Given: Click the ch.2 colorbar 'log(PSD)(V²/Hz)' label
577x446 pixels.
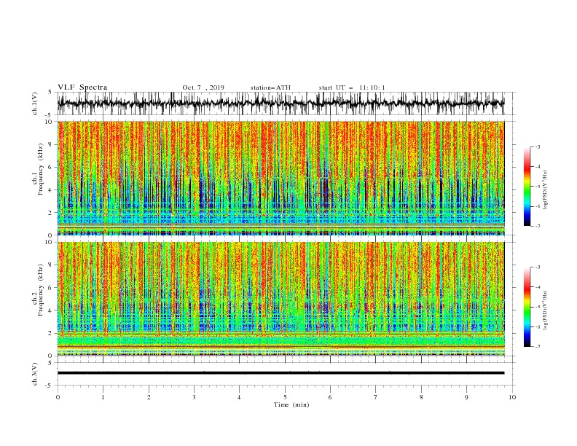Looking at the screenshot, I should click(x=545, y=310).
